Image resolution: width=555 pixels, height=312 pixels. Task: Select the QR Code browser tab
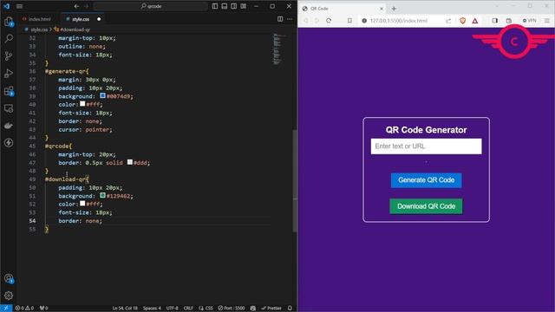coord(342,9)
